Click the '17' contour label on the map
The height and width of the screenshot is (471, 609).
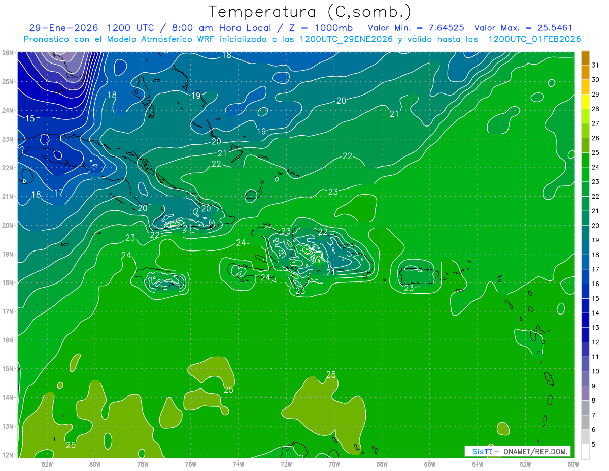click(x=59, y=192)
